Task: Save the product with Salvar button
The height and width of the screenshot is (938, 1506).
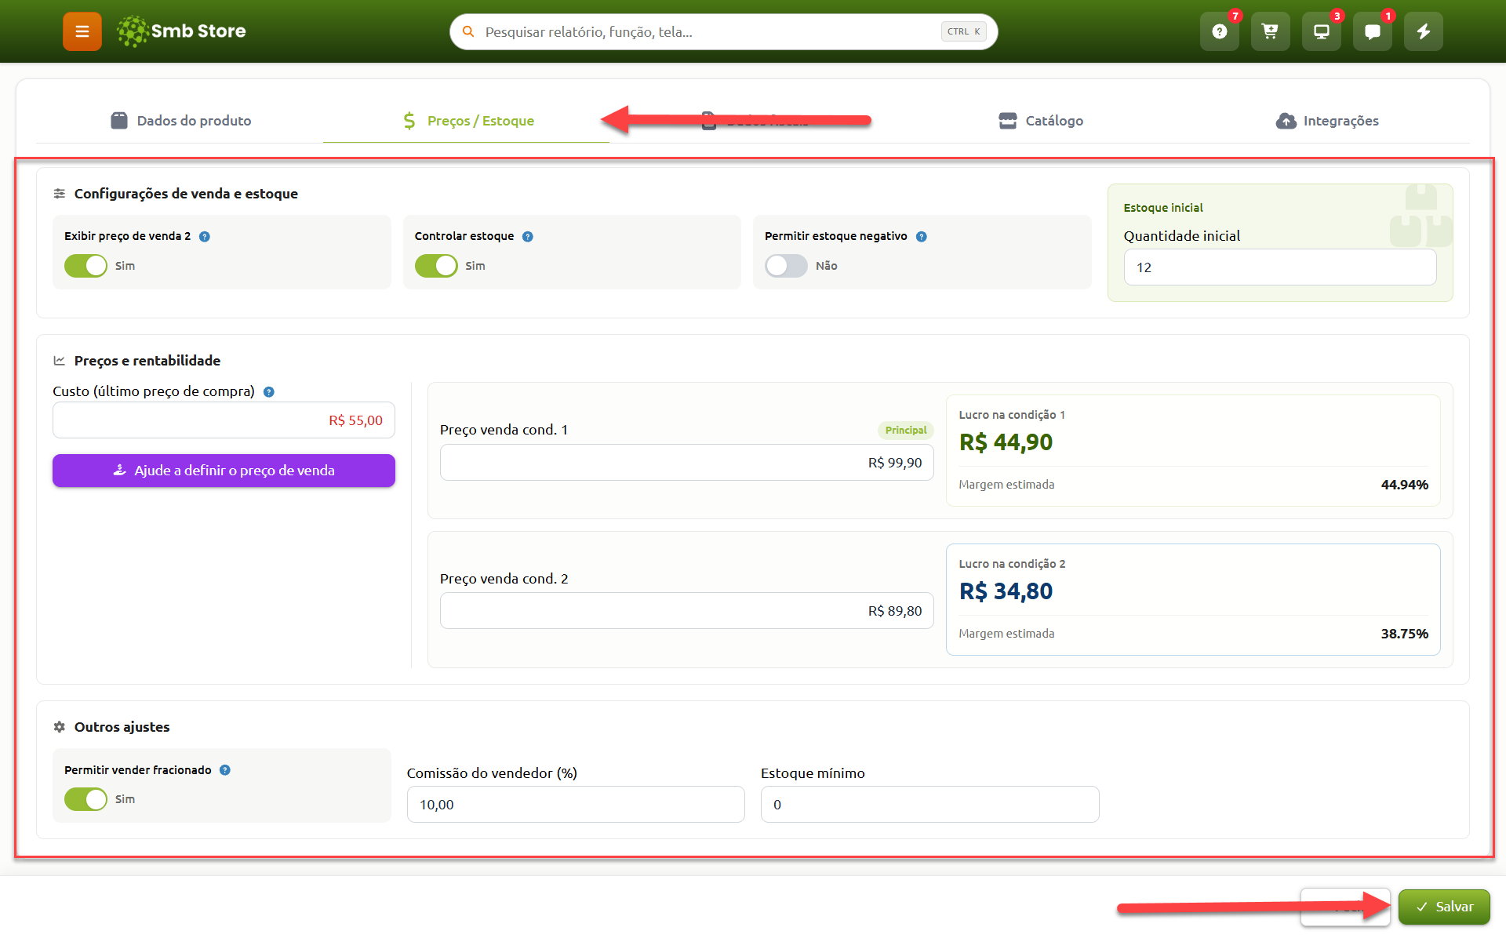Action: coord(1444,907)
